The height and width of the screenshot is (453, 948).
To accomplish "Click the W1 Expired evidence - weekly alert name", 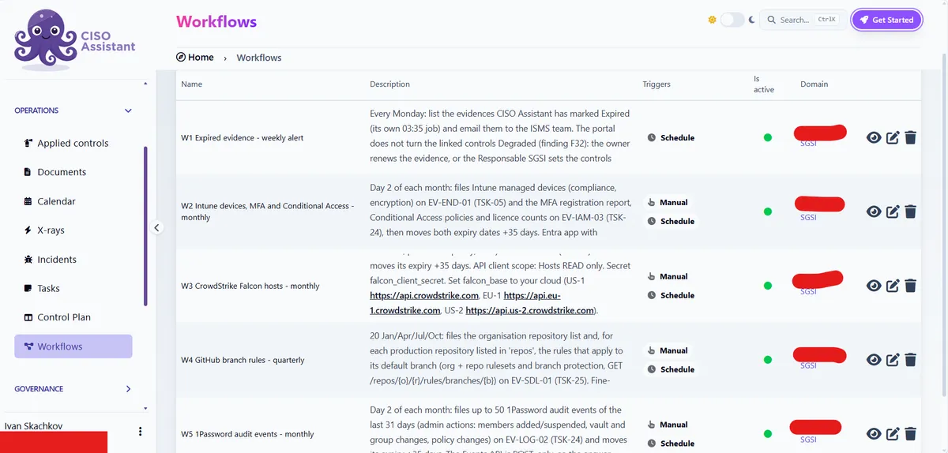I will tap(243, 138).
